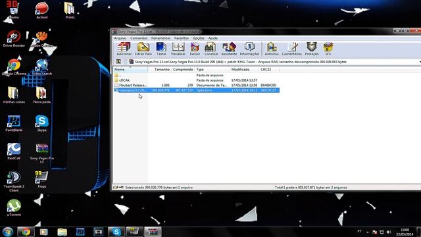
Task: Click the Extrair Para toolbar icon
Action: click(143, 49)
